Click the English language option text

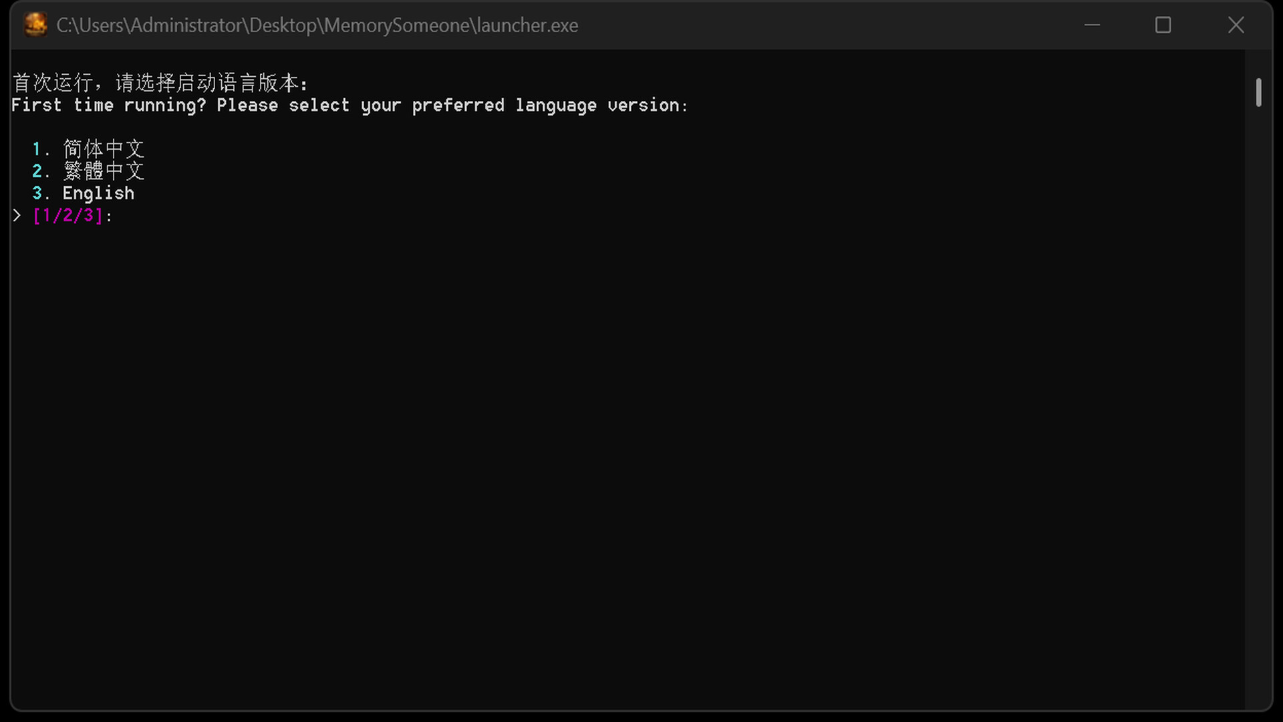point(98,193)
